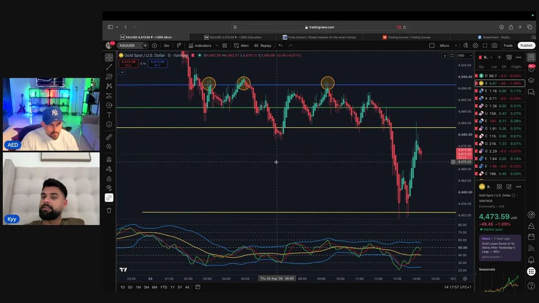Select the ruler measure tool
Screen dimensions: 539x303
(x=109, y=137)
